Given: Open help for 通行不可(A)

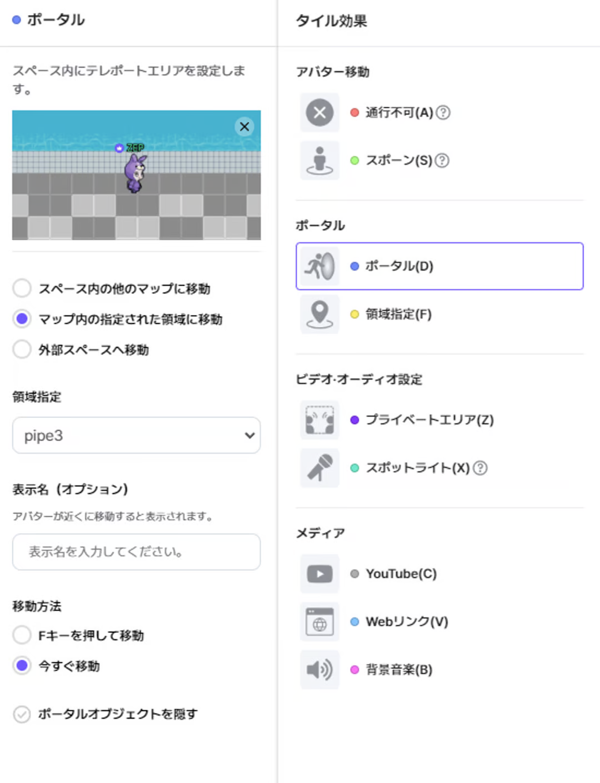Looking at the screenshot, I should click(443, 113).
